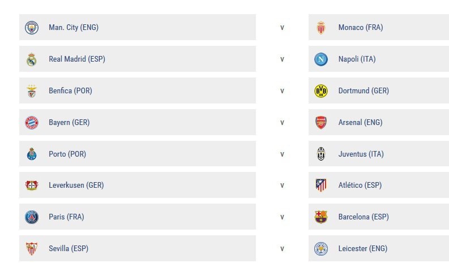Click the Sevilla club crest
Image resolution: width=449 pixels, height=276 pixels.
(32, 248)
